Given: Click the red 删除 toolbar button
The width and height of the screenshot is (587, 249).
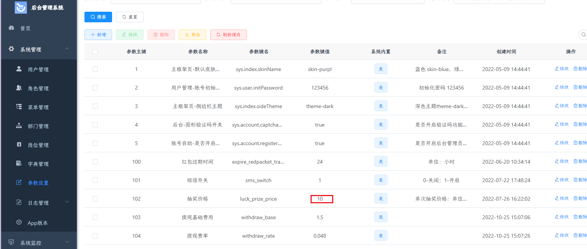Looking at the screenshot, I should [161, 35].
